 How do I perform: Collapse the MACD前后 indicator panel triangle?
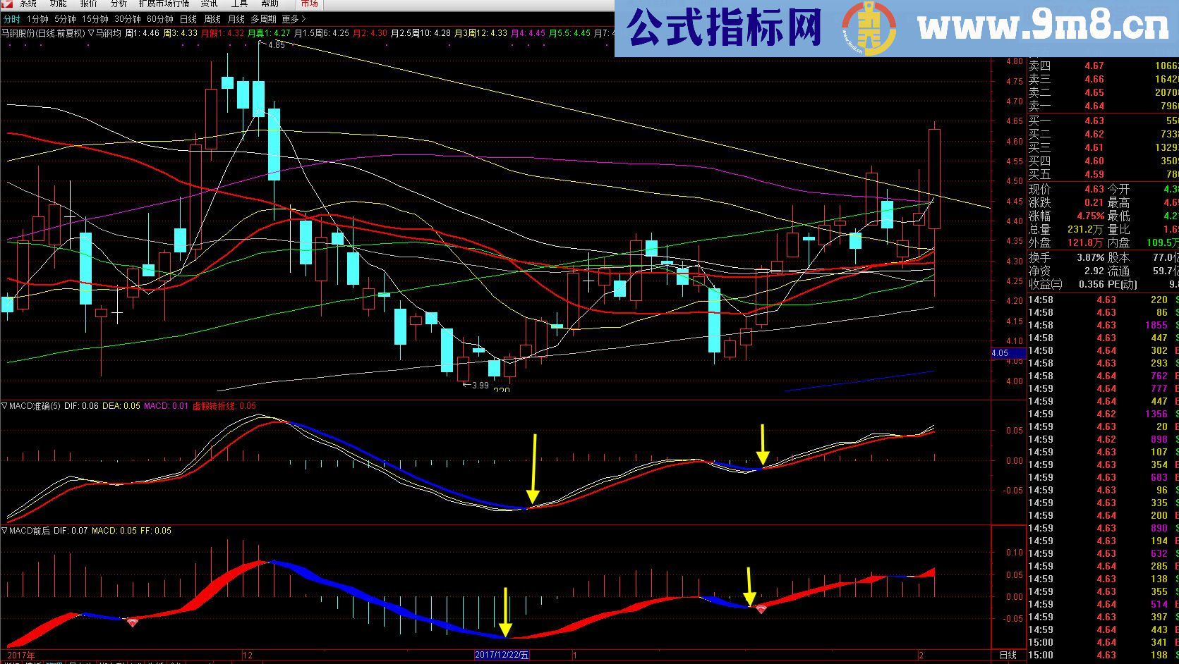point(5,531)
